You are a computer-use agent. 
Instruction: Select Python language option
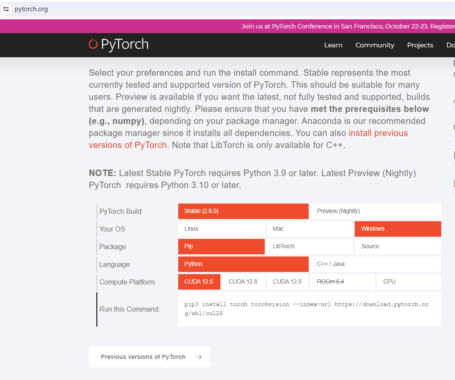click(x=243, y=264)
